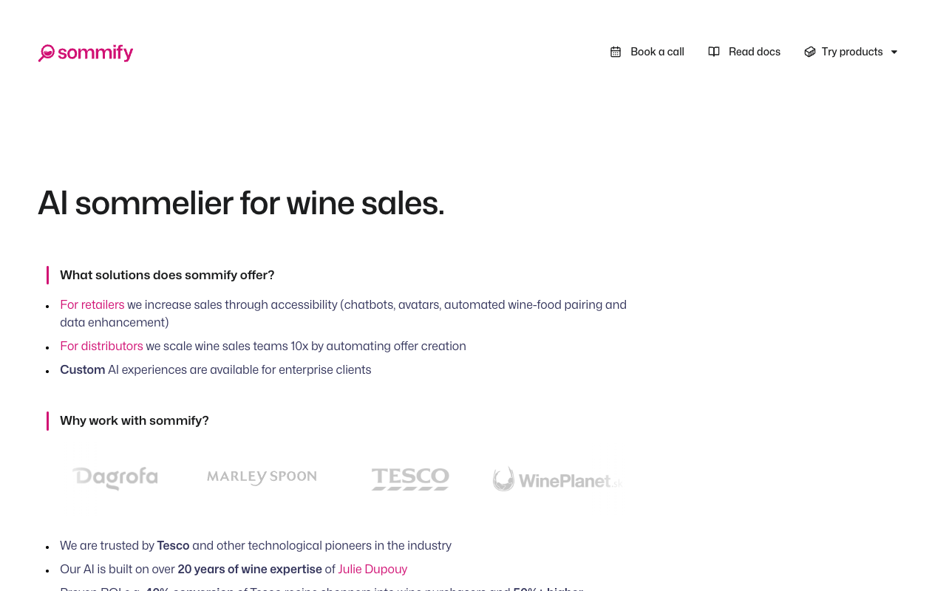Click the WinePlanet logo
The image size is (946, 591).
click(x=558, y=479)
